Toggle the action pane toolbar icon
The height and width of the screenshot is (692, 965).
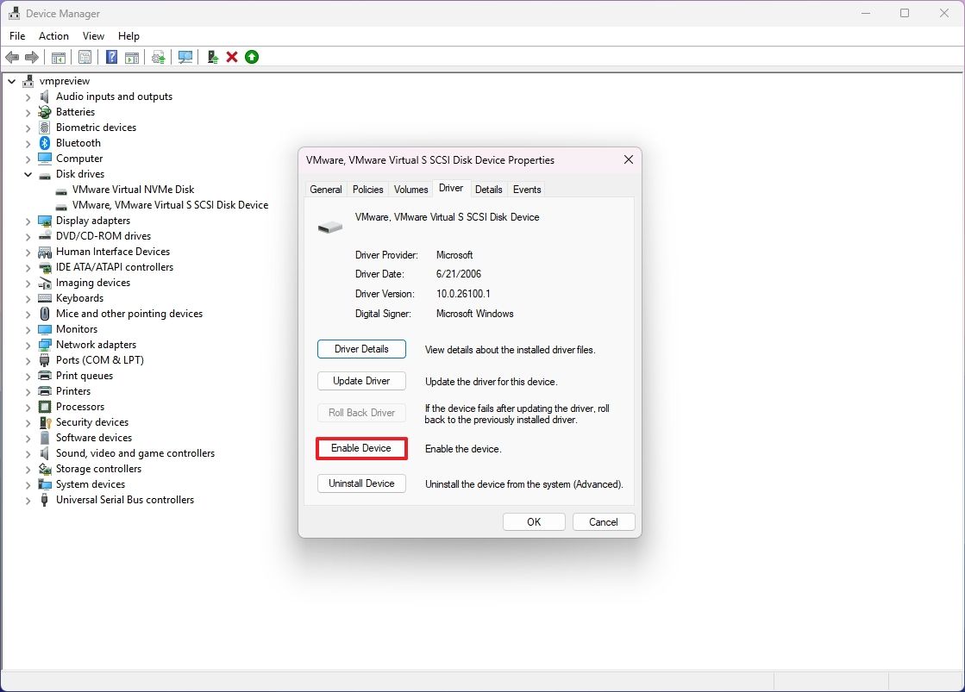point(131,57)
